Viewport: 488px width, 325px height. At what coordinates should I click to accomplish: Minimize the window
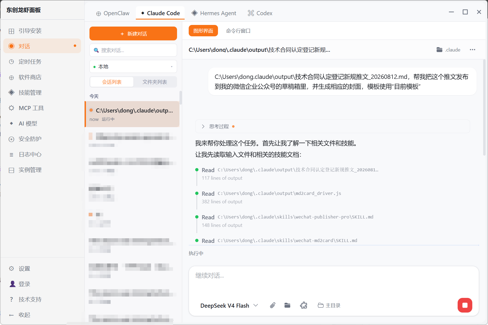pyautogui.click(x=451, y=12)
